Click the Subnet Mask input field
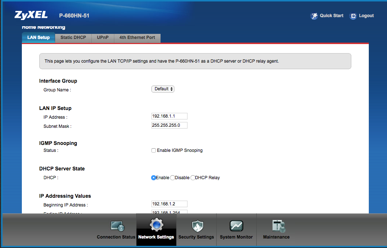 169,125
